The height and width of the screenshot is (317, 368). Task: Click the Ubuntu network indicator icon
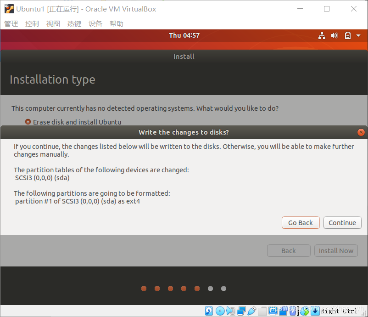pos(322,35)
